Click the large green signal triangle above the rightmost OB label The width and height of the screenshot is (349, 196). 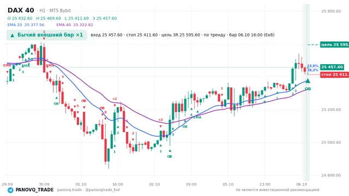tap(308, 81)
